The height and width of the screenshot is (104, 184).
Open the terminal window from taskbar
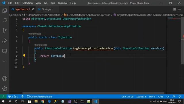pyautogui.click(x=82, y=101)
